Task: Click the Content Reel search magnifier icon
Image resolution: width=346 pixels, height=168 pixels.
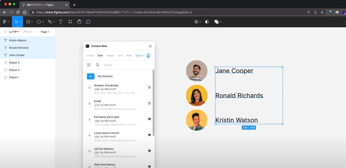Action: pyautogui.click(x=98, y=65)
